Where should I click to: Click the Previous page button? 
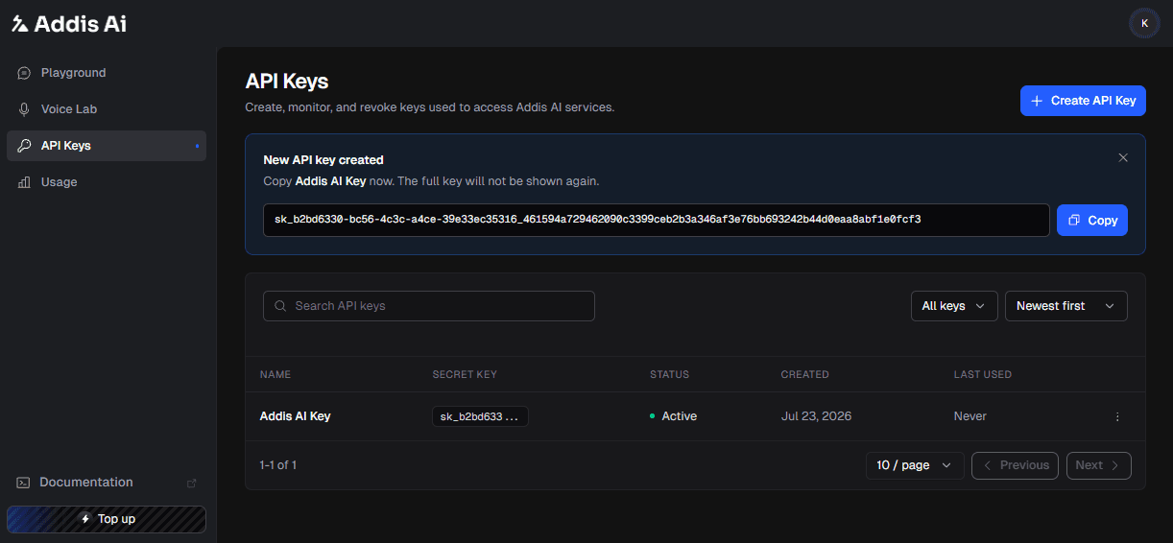coord(1015,465)
